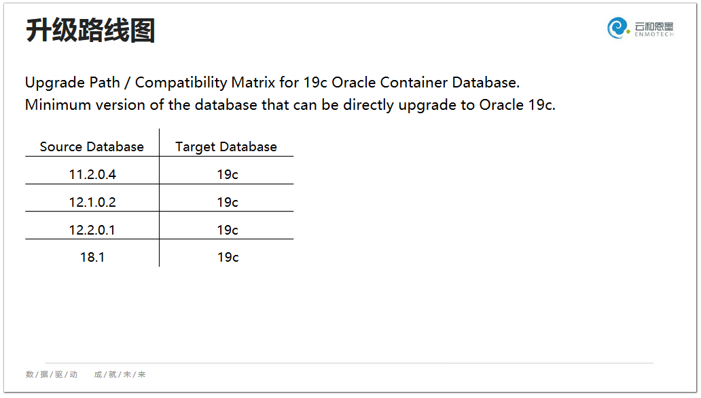Image resolution: width=701 pixels, height=398 pixels.
Task: Click the footer text 数/据/驱/动
Action: [x=52, y=374]
